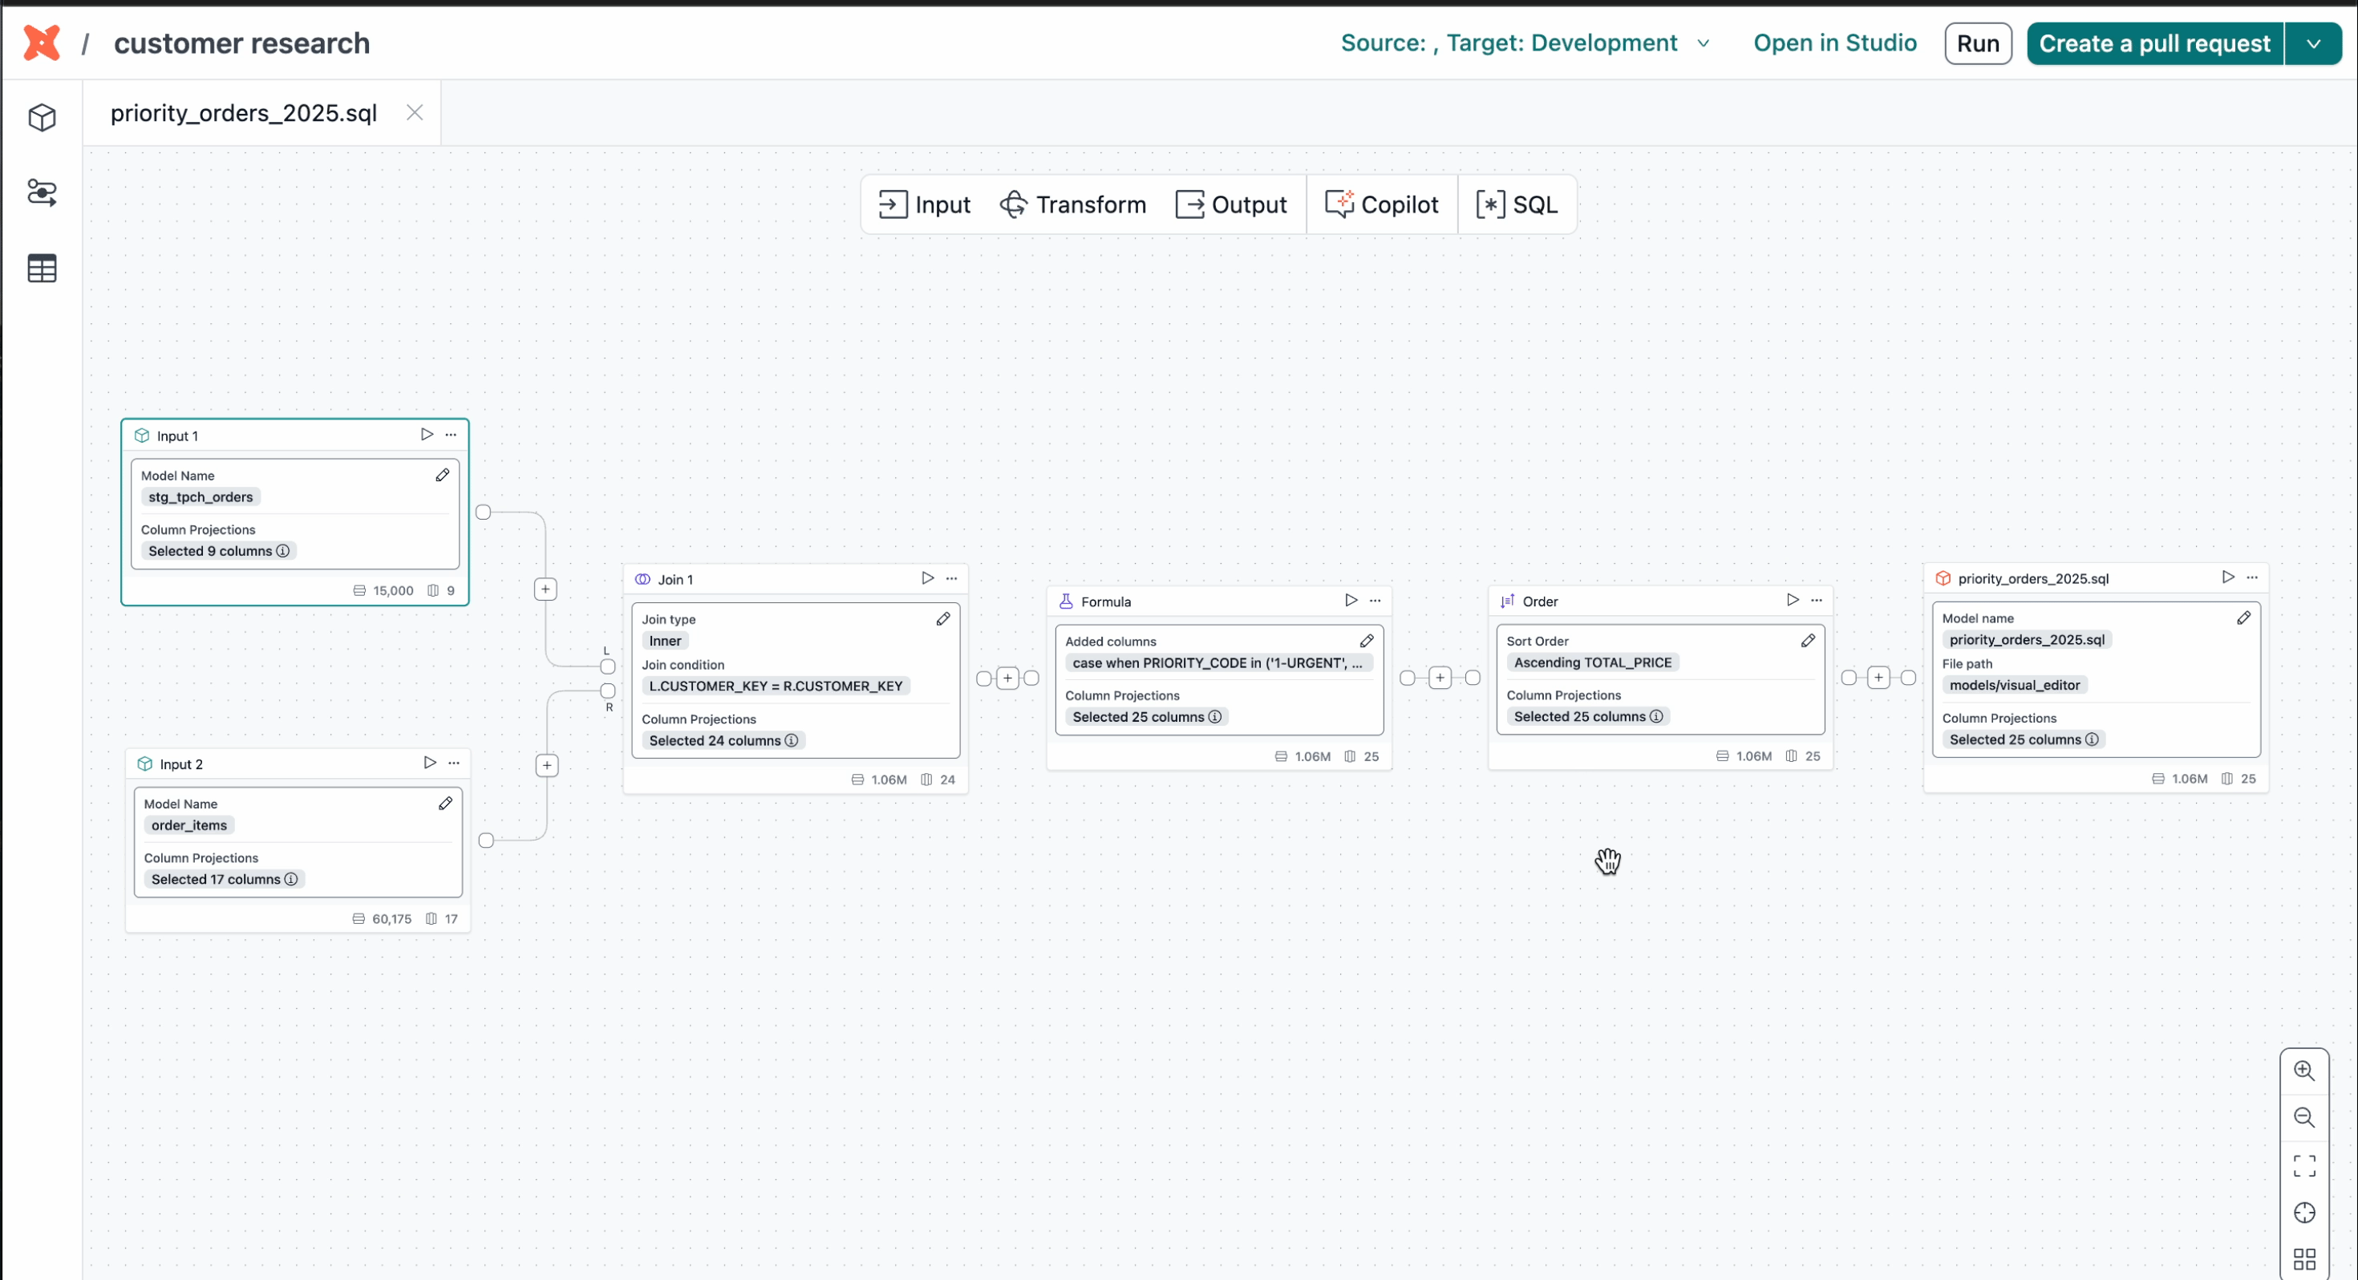This screenshot has height=1280, width=2358.
Task: Click the zoom in magnifier icon
Action: (2304, 1071)
